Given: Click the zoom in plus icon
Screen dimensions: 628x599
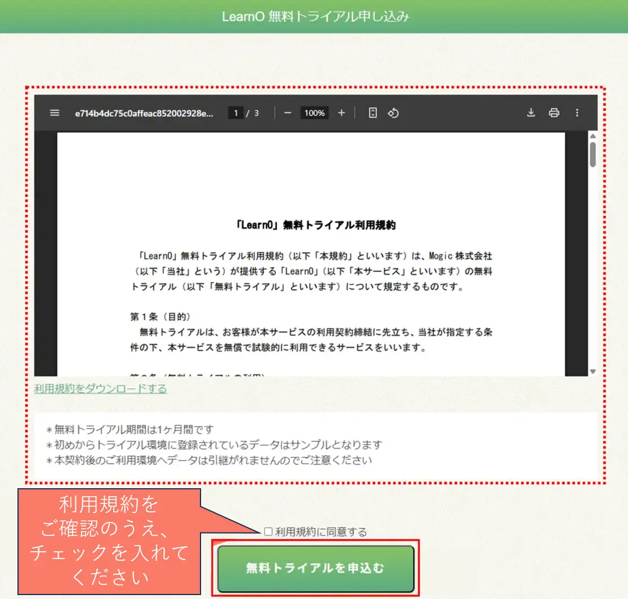Looking at the screenshot, I should point(341,113).
